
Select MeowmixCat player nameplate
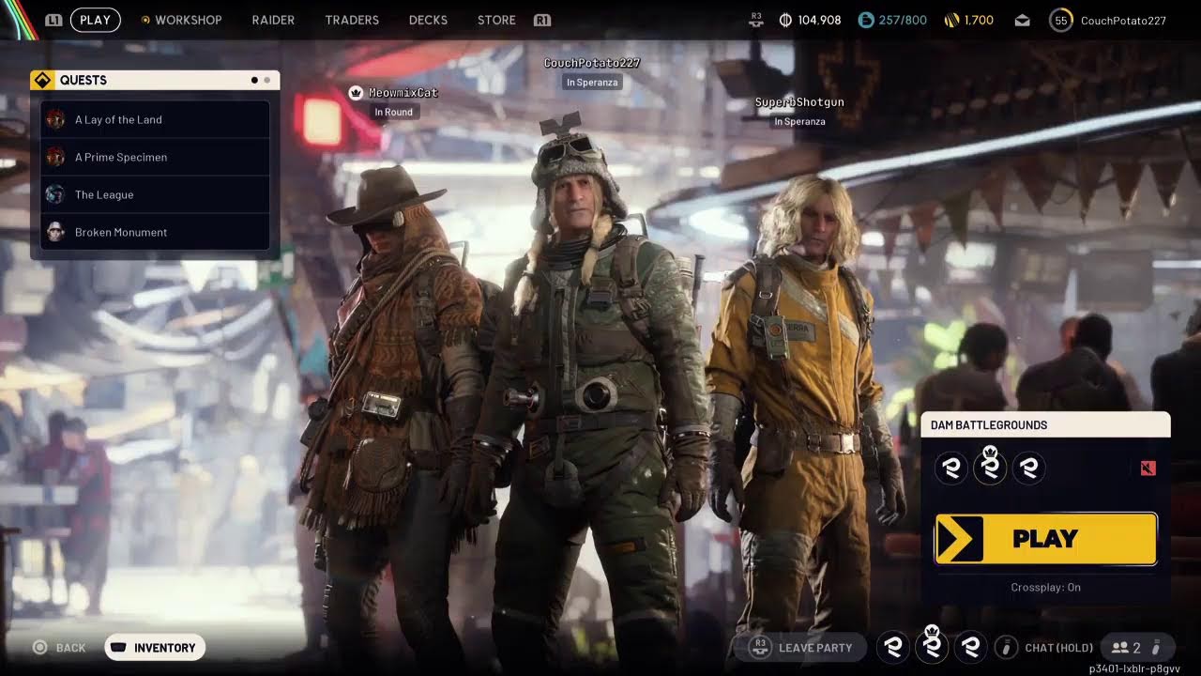point(403,93)
